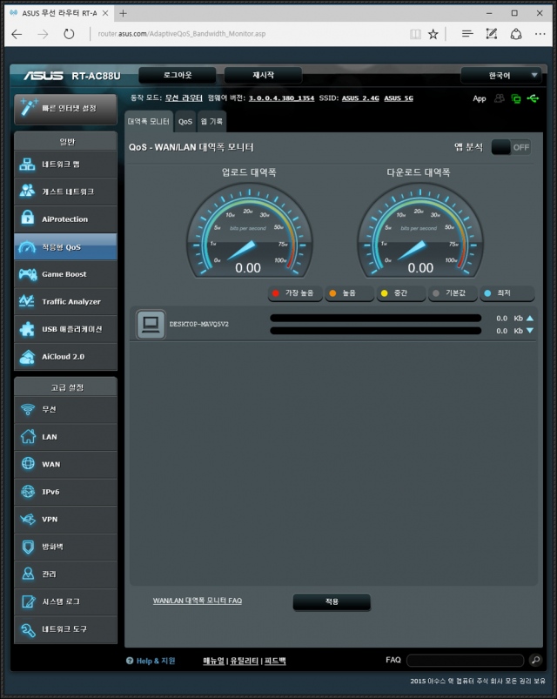Open Edge reading view book icon
Image resolution: width=557 pixels, height=699 pixels.
[415, 34]
